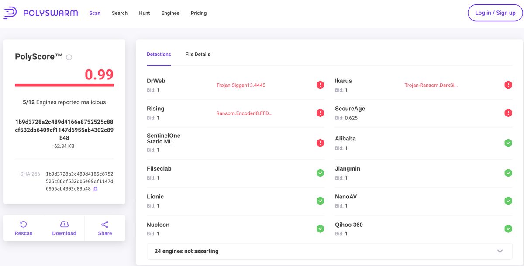Click the file size label 62.34 KB
Screen dimensions: 524x266
[x=64, y=146]
